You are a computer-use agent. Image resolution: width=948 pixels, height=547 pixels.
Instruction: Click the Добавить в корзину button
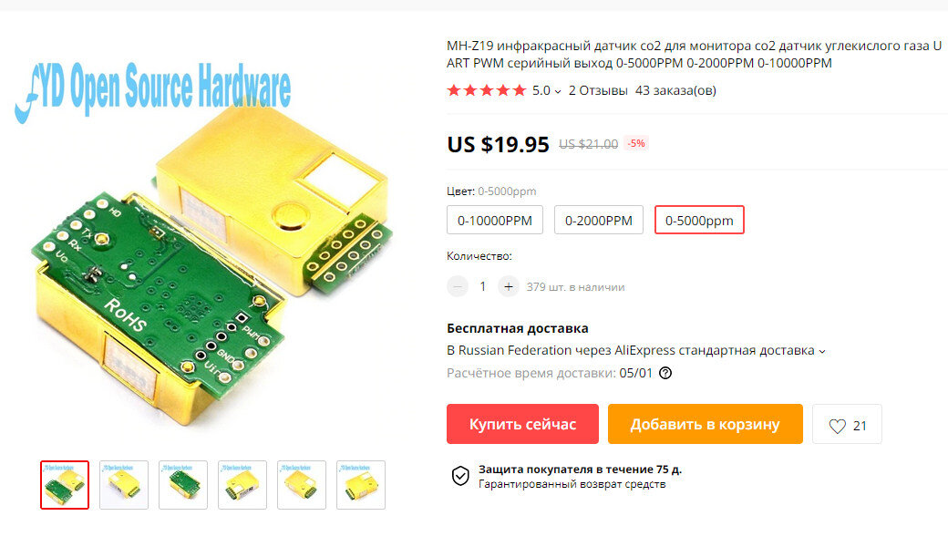705,424
